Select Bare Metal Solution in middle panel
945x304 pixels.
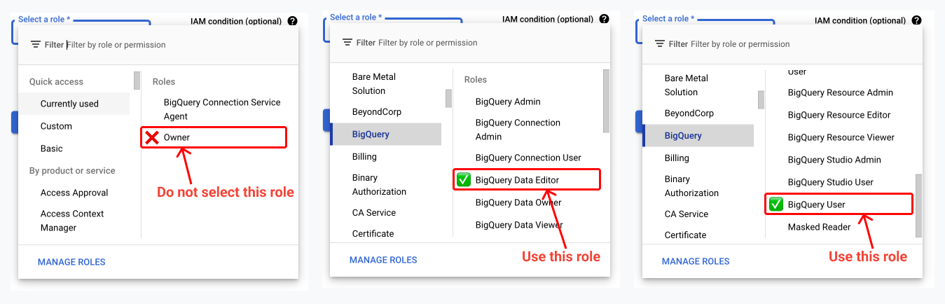[x=385, y=83]
